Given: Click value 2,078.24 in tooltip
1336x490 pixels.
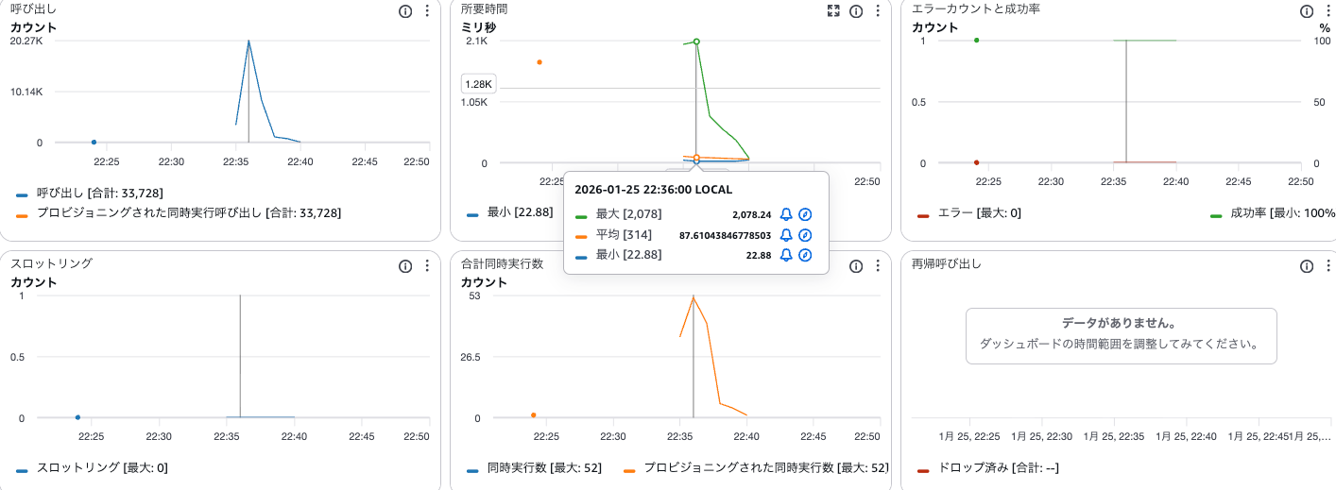Looking at the screenshot, I should [x=752, y=215].
